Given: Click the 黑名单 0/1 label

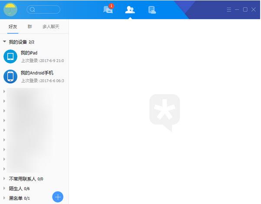Looking at the screenshot, I should point(20,198).
